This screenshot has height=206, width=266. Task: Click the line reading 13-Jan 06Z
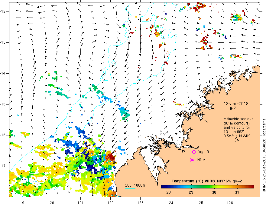[233, 132]
